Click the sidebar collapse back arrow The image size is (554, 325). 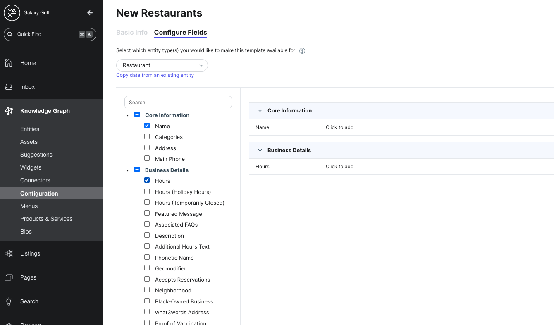point(90,13)
